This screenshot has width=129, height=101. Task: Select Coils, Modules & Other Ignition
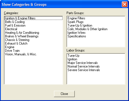pyautogui.click(x=88, y=29)
